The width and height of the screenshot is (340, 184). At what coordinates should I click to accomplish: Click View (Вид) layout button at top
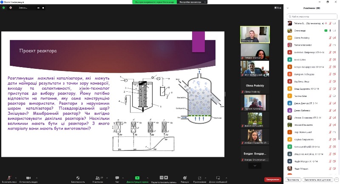click(x=278, y=8)
